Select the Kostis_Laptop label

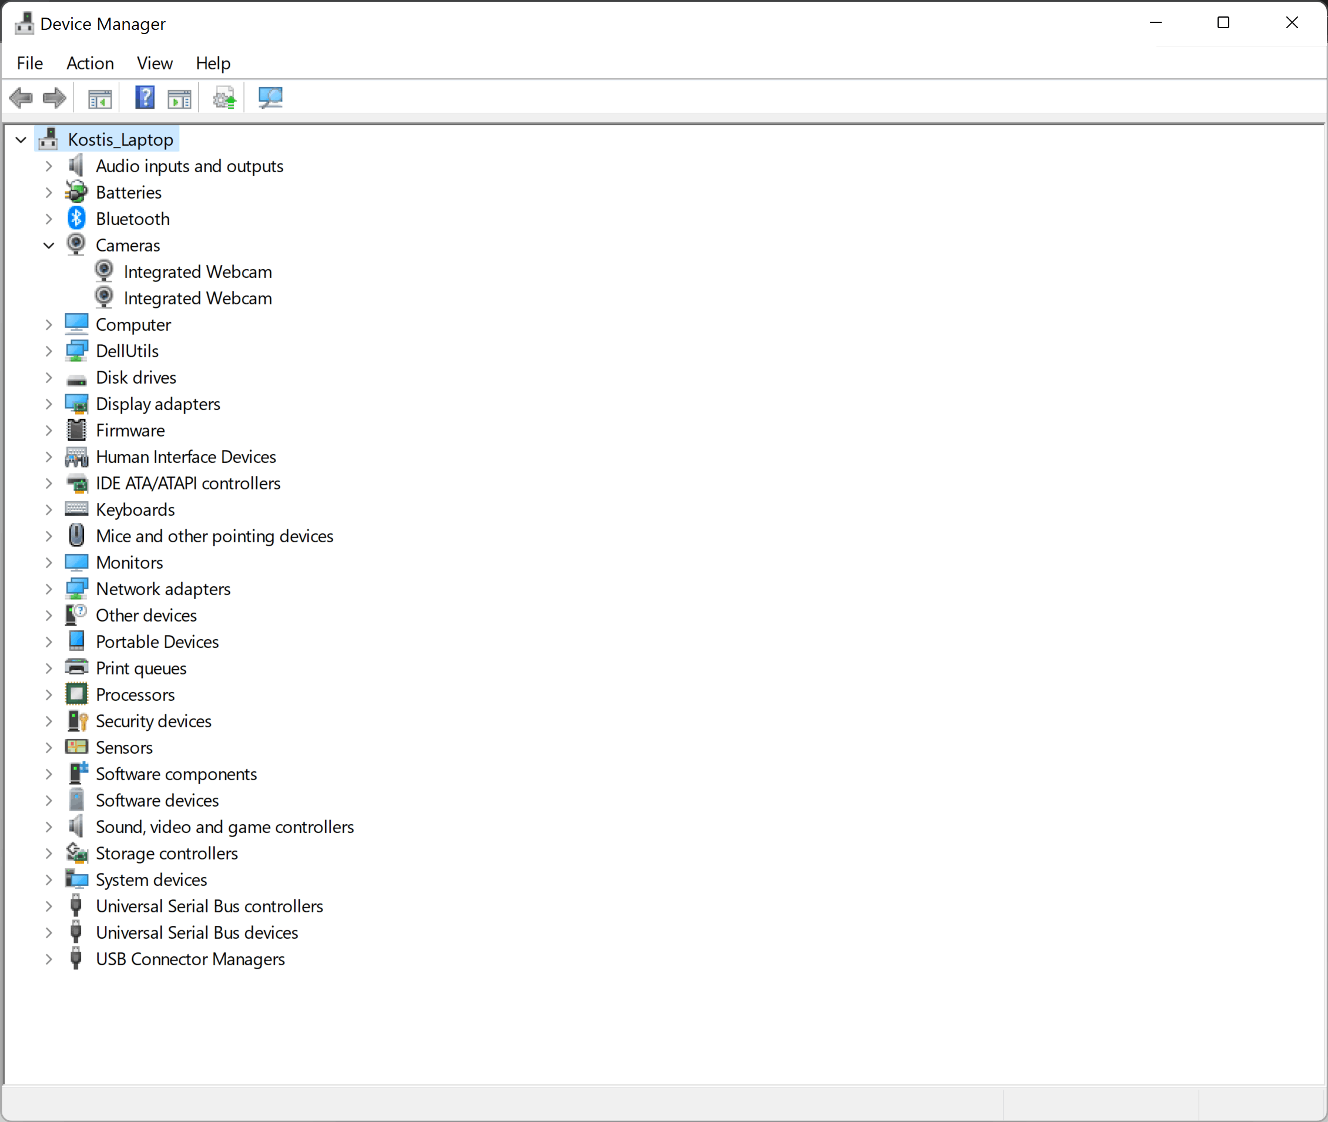tap(120, 139)
